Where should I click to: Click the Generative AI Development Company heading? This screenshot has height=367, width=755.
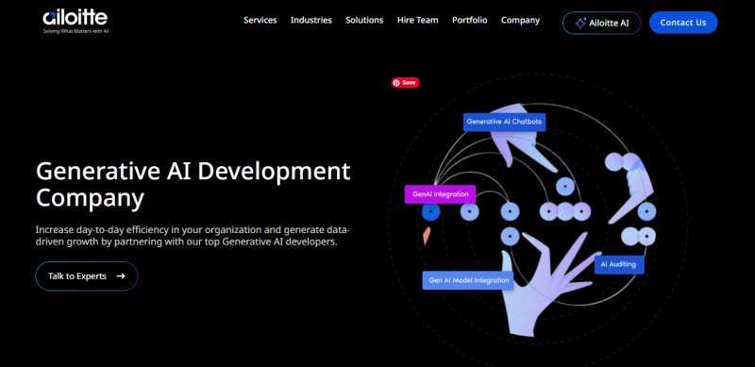(193, 184)
